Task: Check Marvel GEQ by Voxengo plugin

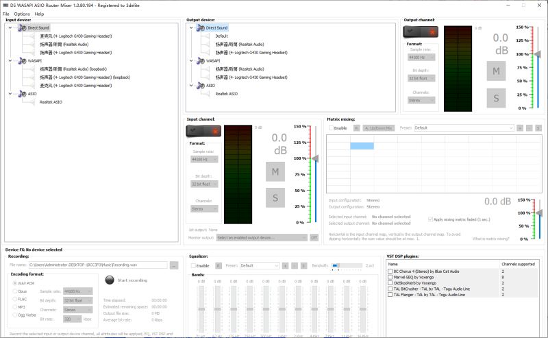Action: coord(390,277)
